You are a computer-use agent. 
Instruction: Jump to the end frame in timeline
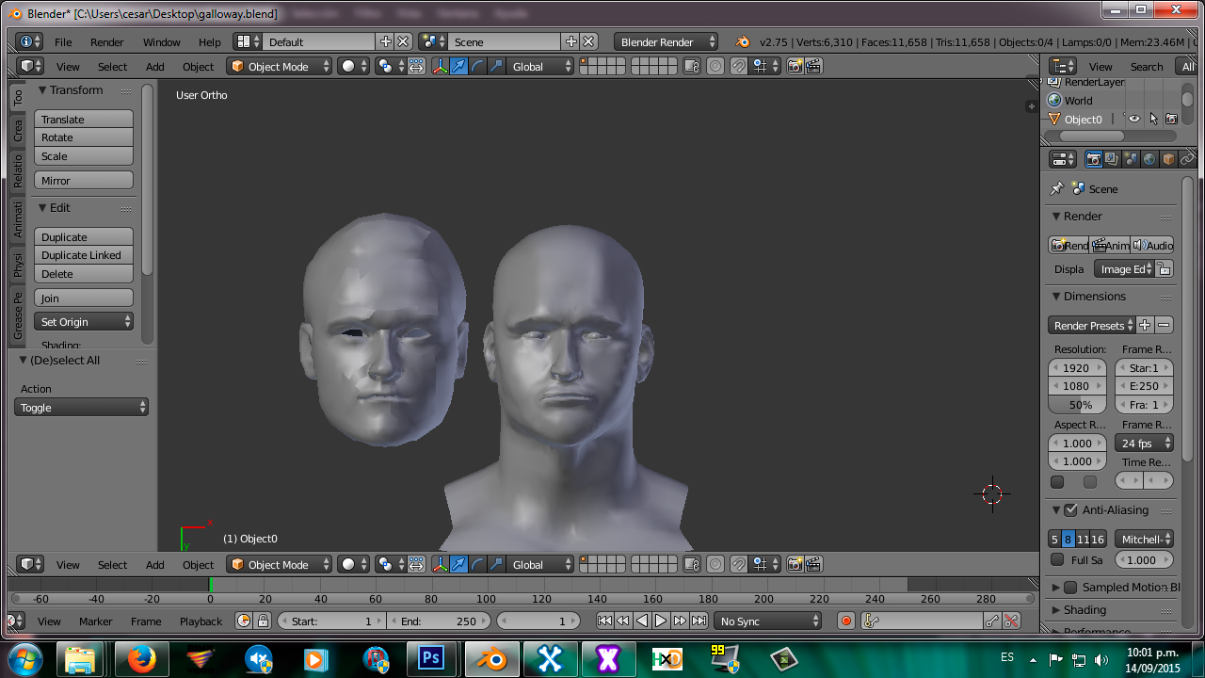pyautogui.click(x=699, y=621)
